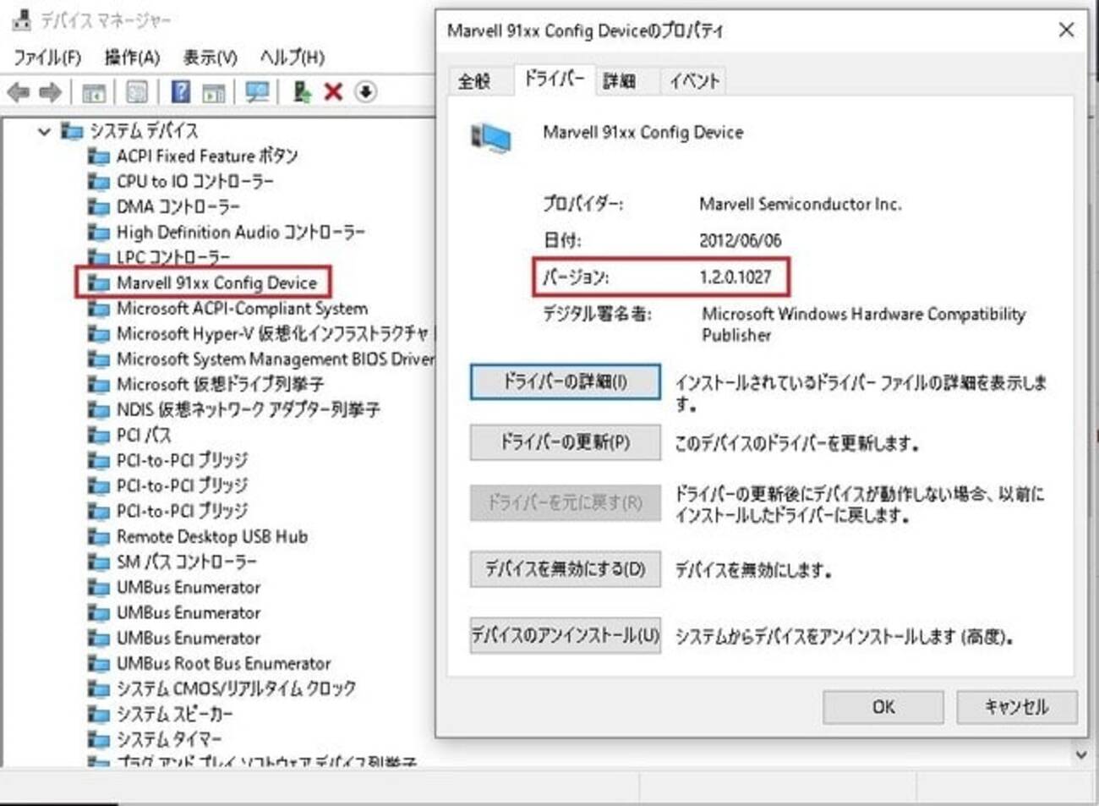Image resolution: width=1099 pixels, height=806 pixels.
Task: Click the update driver icon with green arrow
Action: 301,91
